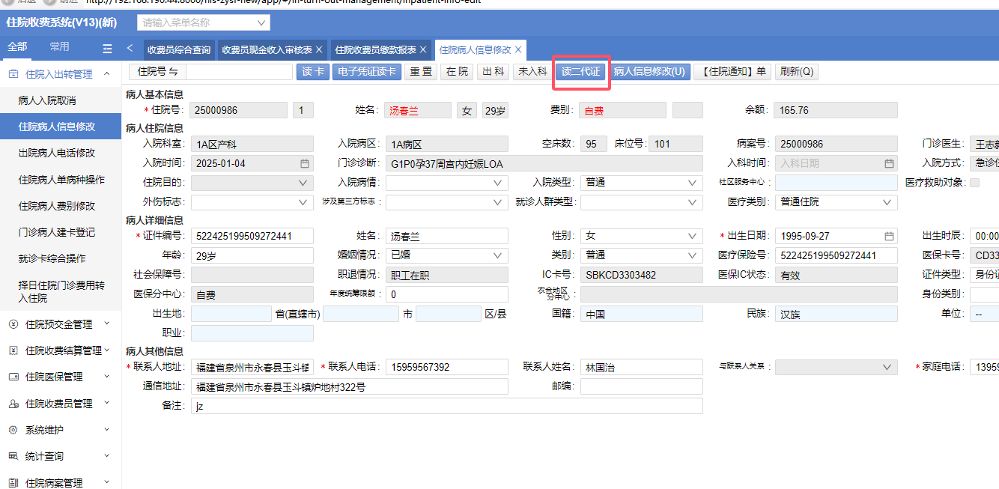This screenshot has height=489, width=999.
Task: Click the 住院预交金管理 icon
Action: tap(13, 324)
